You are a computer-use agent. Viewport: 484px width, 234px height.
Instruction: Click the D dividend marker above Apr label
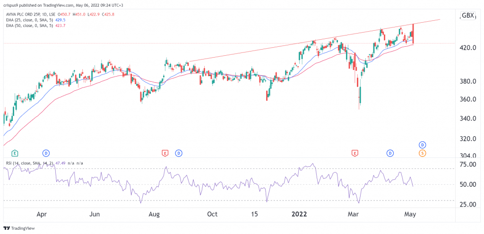pos(46,153)
